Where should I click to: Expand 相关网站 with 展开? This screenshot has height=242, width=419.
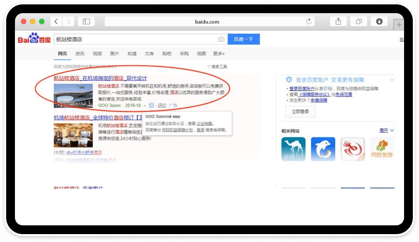pyautogui.click(x=386, y=131)
